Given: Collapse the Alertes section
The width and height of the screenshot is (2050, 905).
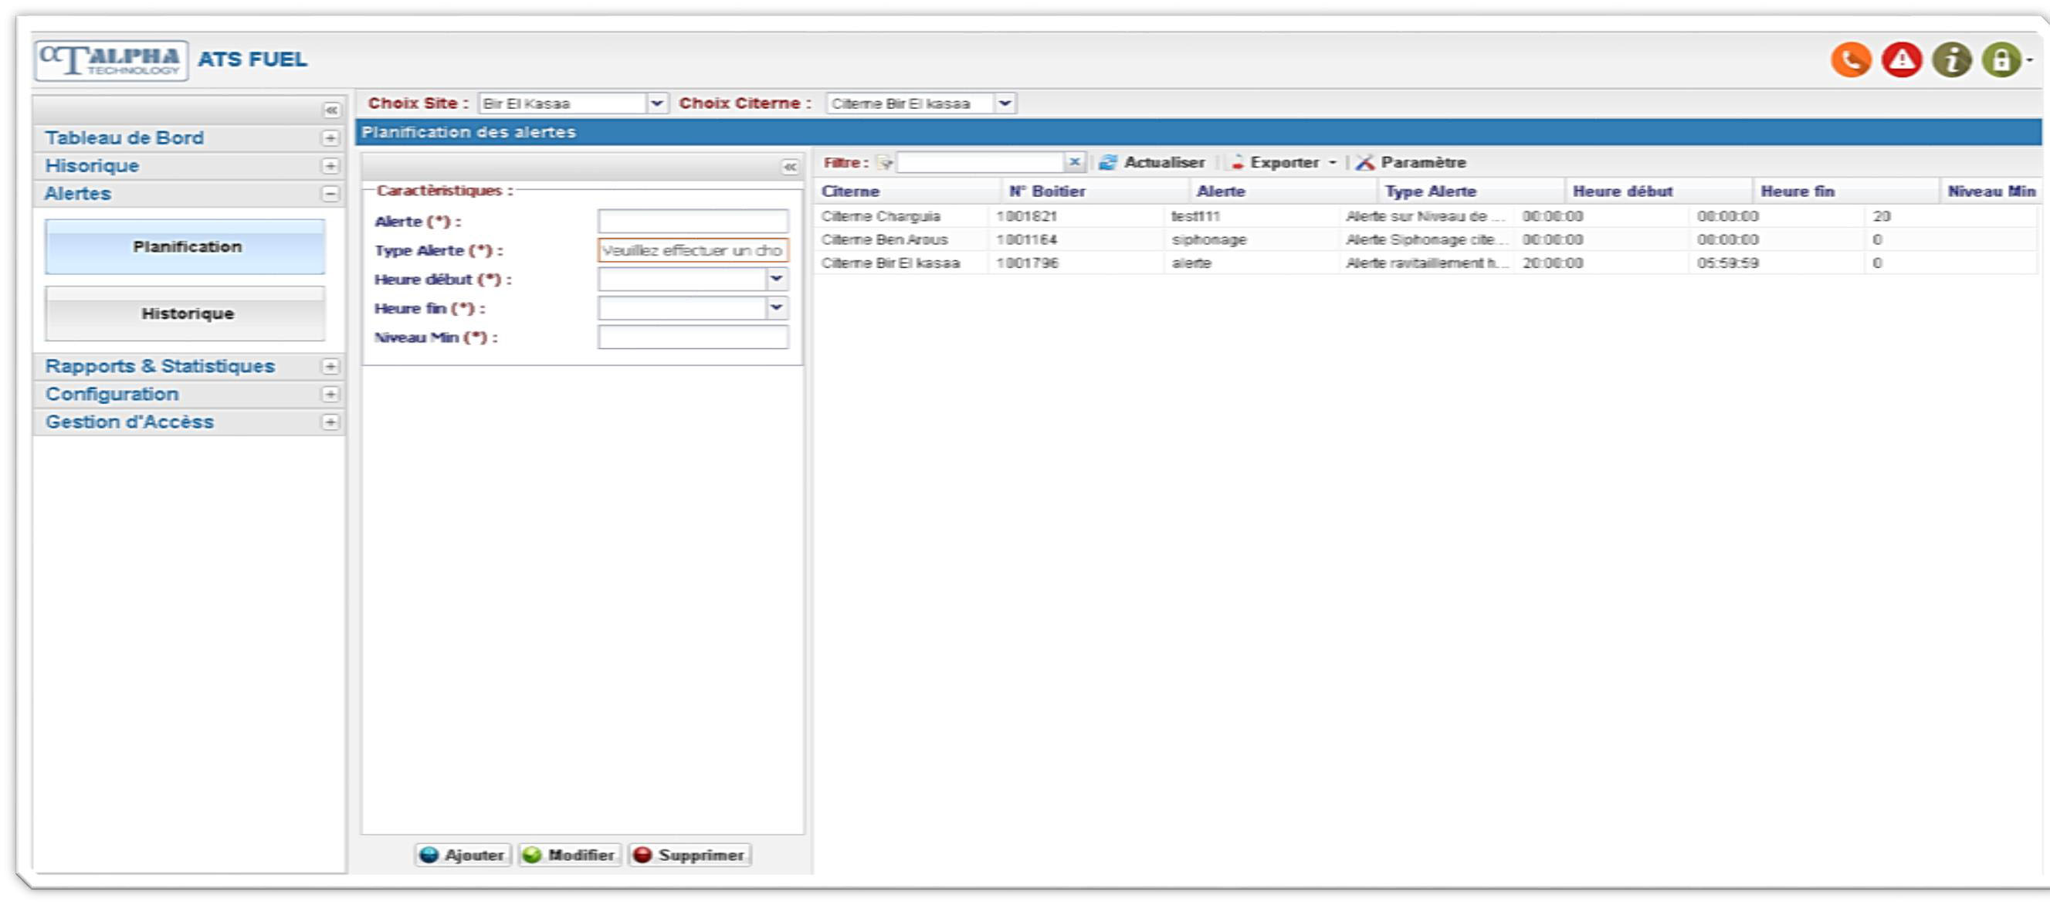Looking at the screenshot, I should tap(330, 195).
